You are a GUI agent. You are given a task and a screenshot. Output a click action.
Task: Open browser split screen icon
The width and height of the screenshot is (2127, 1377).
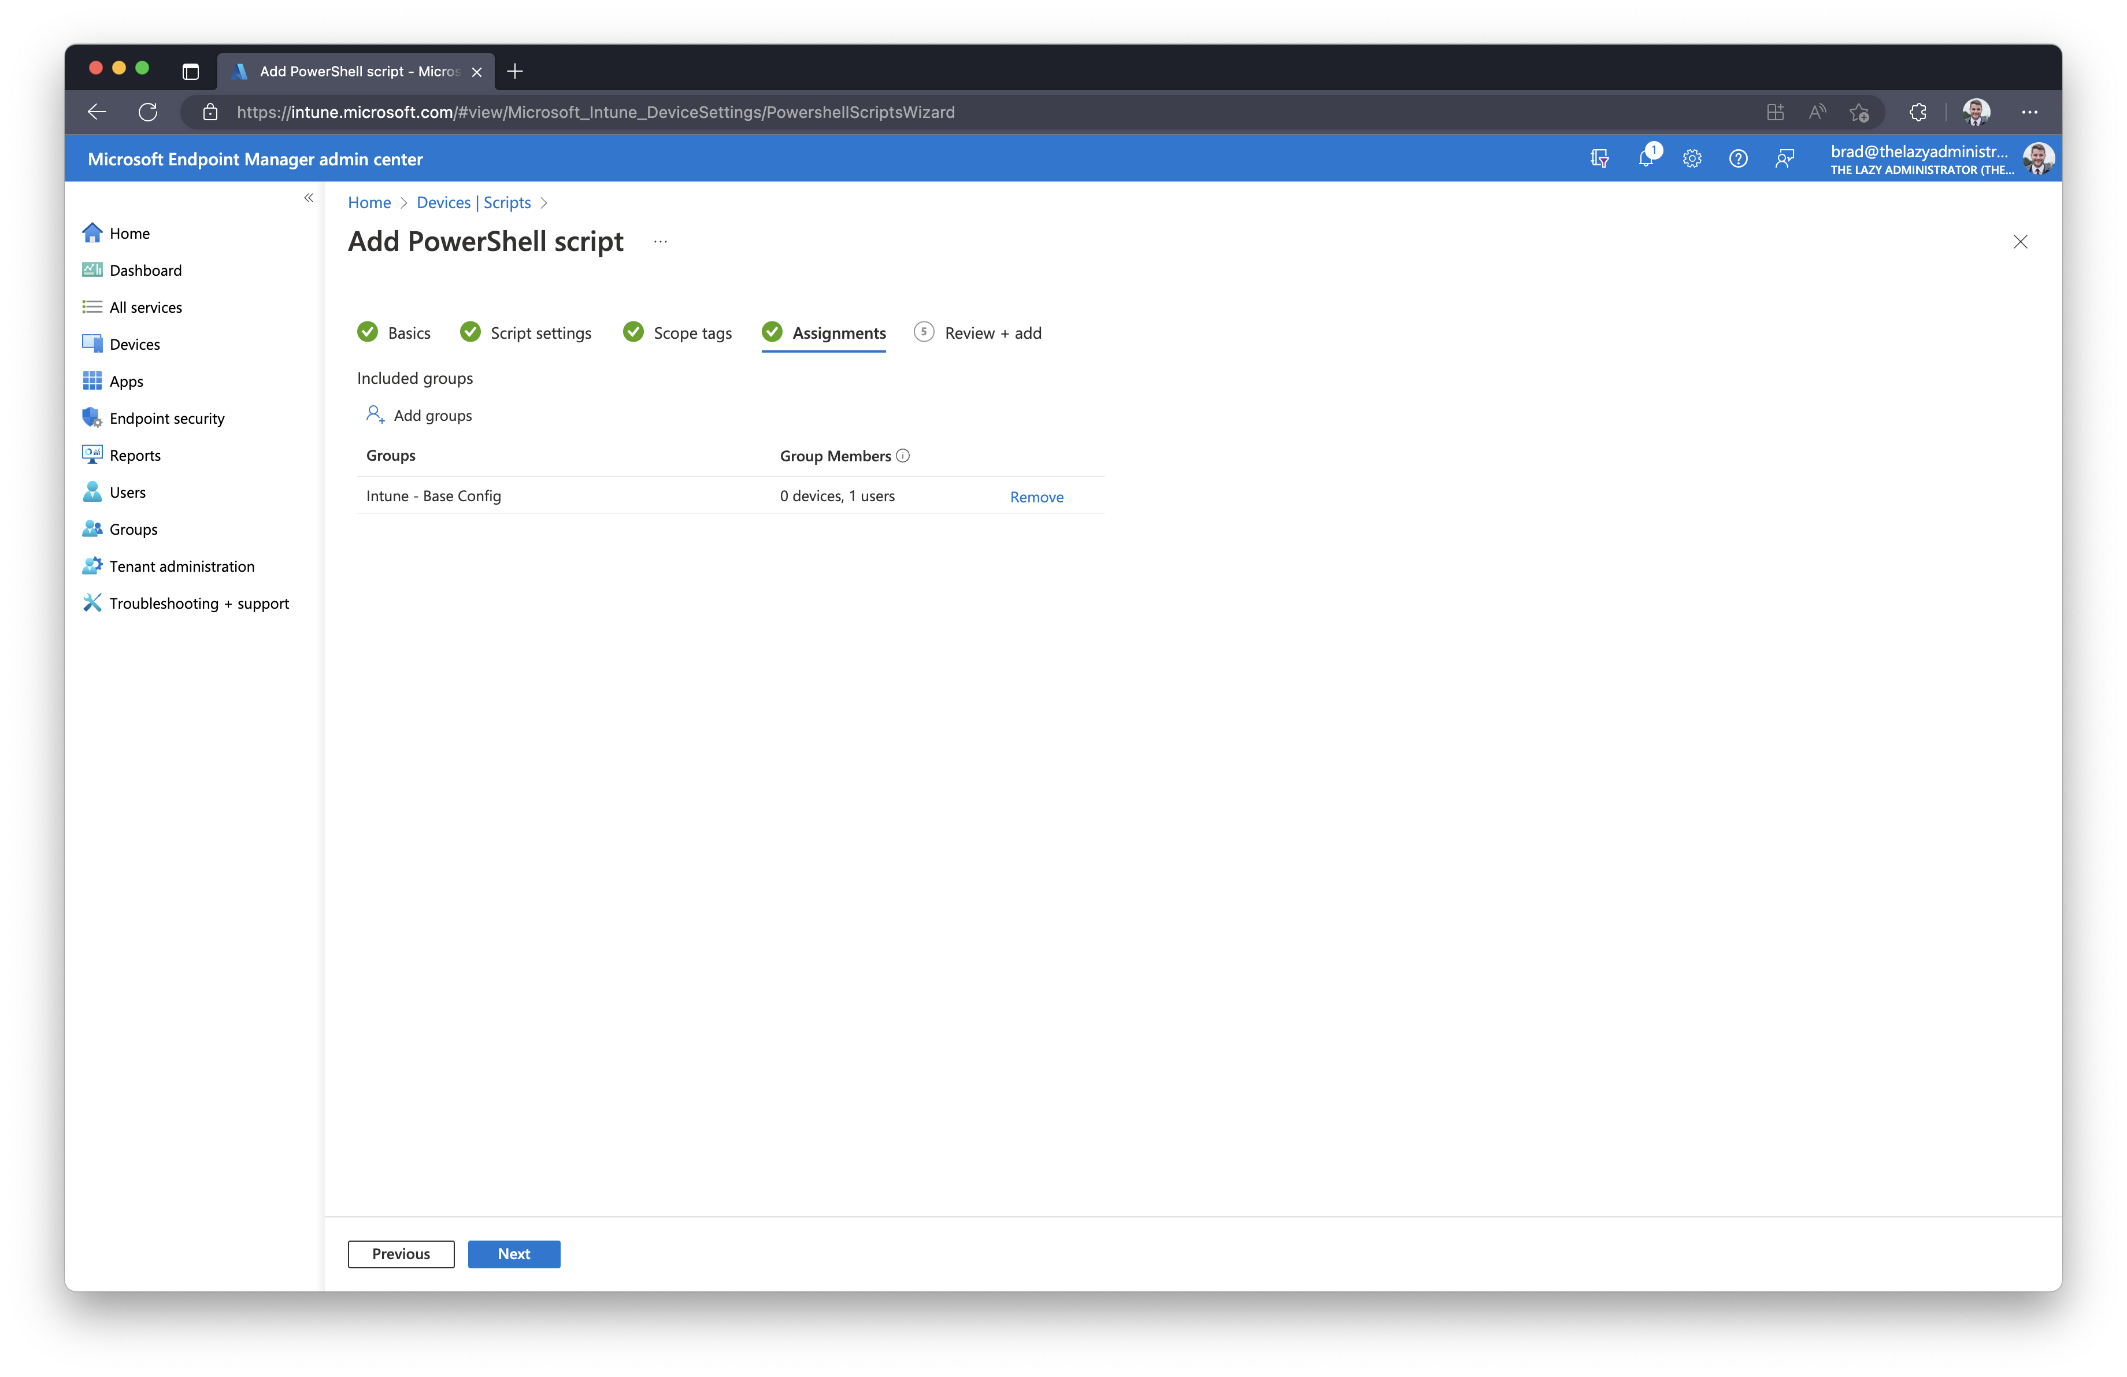click(x=1776, y=112)
